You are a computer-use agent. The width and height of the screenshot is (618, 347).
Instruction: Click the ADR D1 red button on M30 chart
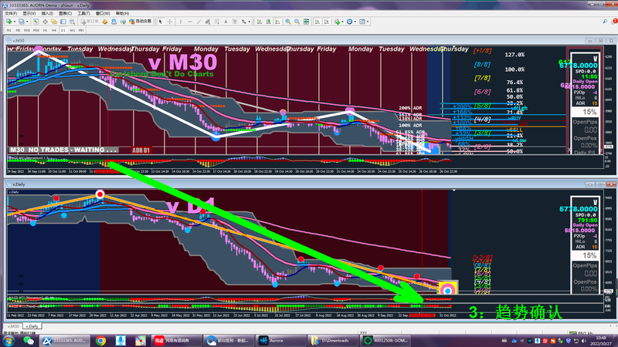141,150
